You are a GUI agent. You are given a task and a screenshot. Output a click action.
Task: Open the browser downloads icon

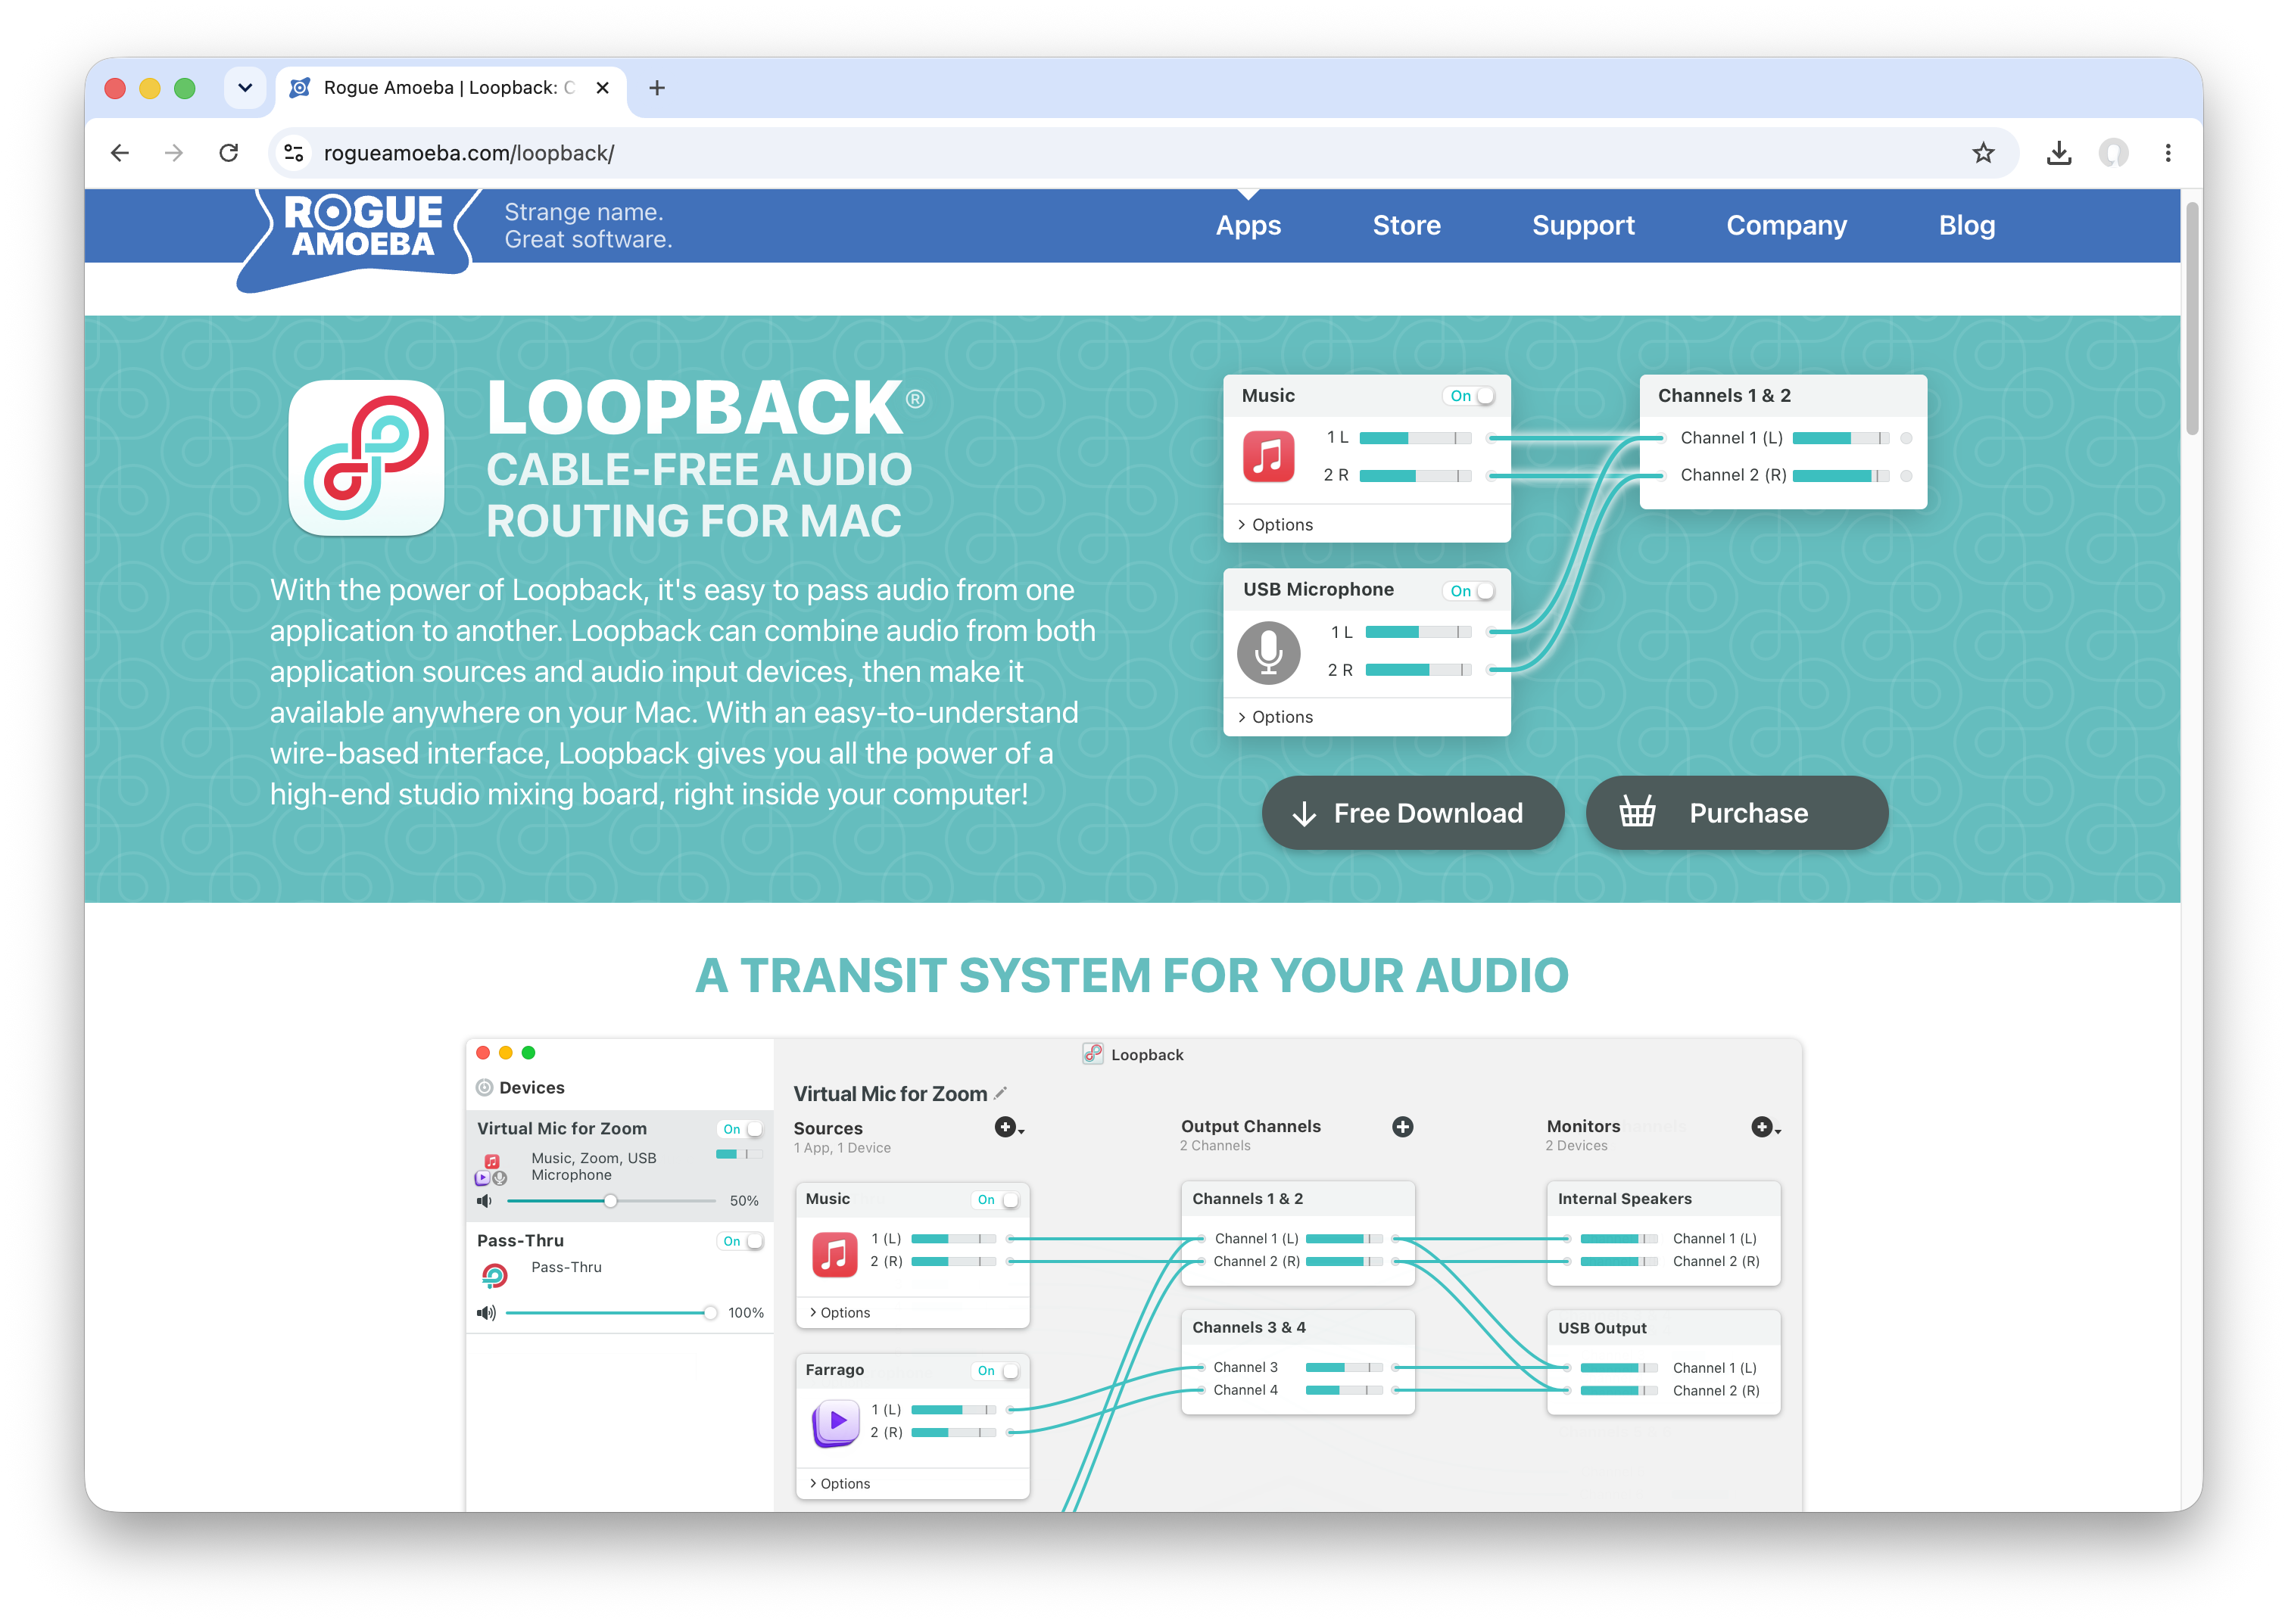[x=2059, y=153]
